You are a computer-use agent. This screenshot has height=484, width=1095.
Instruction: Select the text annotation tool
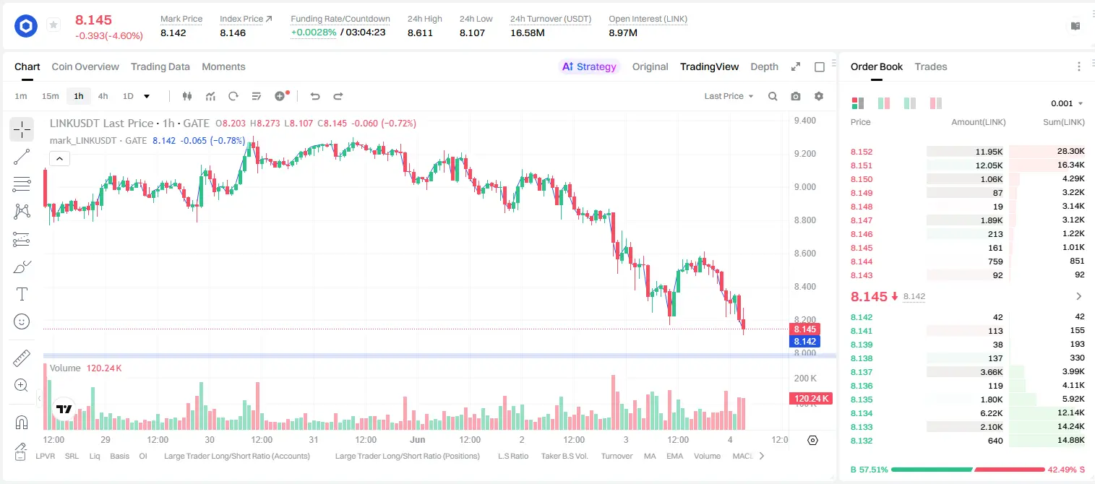coord(22,294)
